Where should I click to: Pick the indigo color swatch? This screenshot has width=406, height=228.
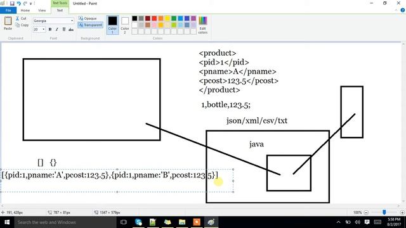[x=187, y=18]
